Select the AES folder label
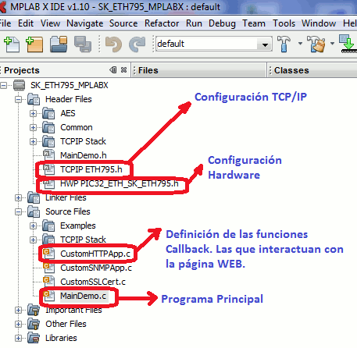The height and width of the screenshot is (348, 357). 68,113
